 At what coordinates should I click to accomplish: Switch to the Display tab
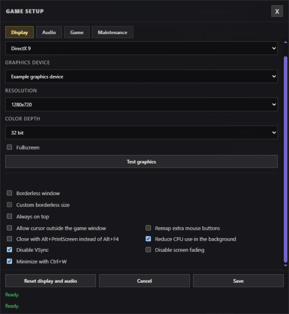pyautogui.click(x=19, y=32)
